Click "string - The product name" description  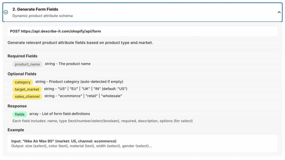(x=67, y=64)
